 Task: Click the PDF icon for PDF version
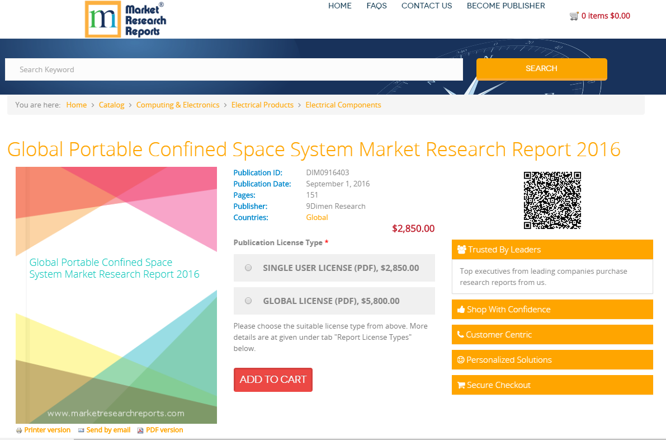click(140, 430)
